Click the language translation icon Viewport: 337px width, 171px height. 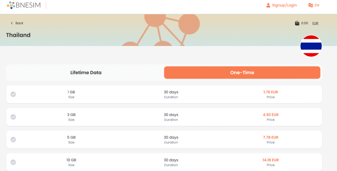(310, 5)
